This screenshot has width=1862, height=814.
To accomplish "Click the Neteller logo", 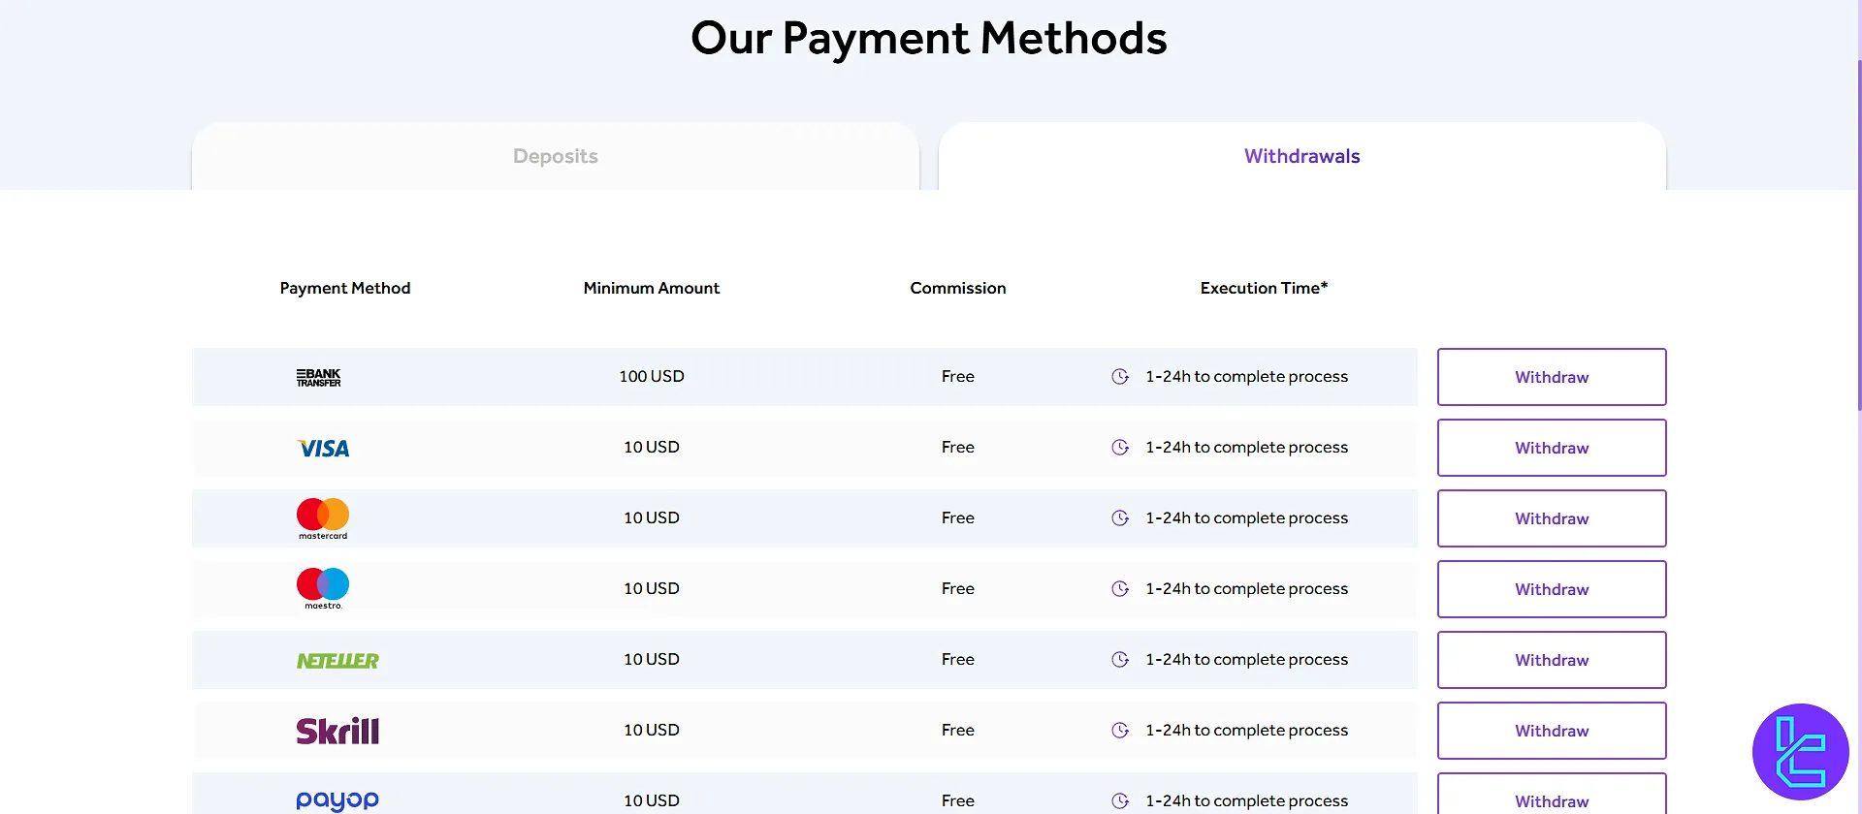I will point(337,660).
